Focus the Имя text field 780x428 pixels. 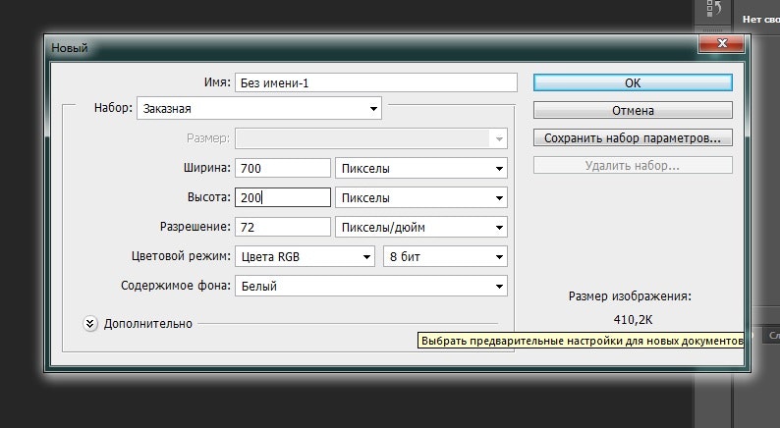376,82
